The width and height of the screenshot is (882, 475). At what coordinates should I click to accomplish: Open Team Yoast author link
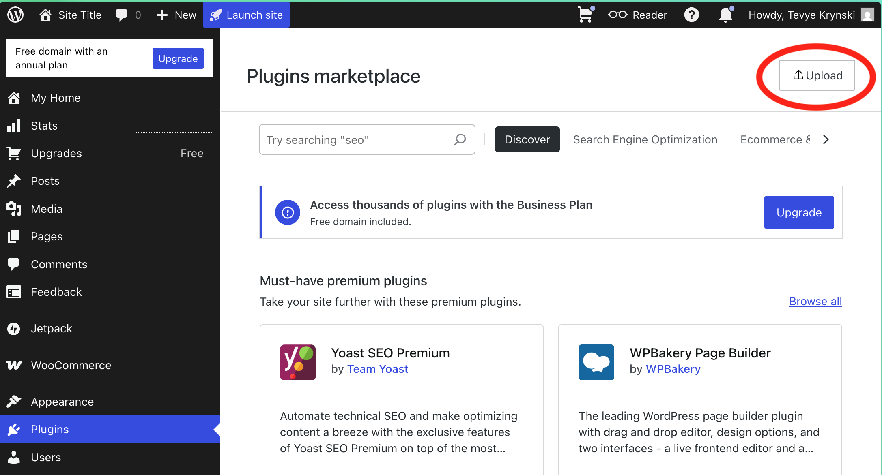pos(378,369)
